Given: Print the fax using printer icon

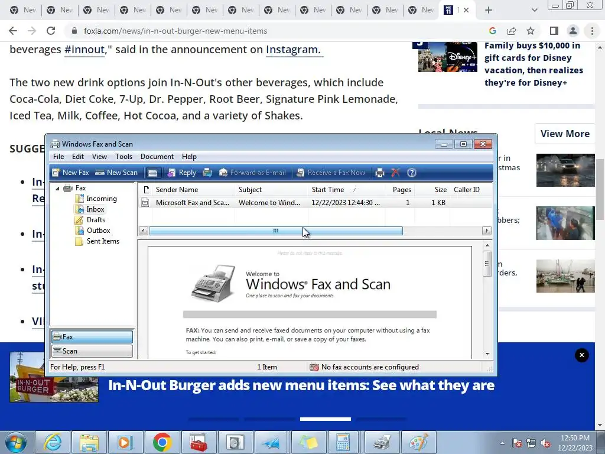Looking at the screenshot, I should pos(380,173).
